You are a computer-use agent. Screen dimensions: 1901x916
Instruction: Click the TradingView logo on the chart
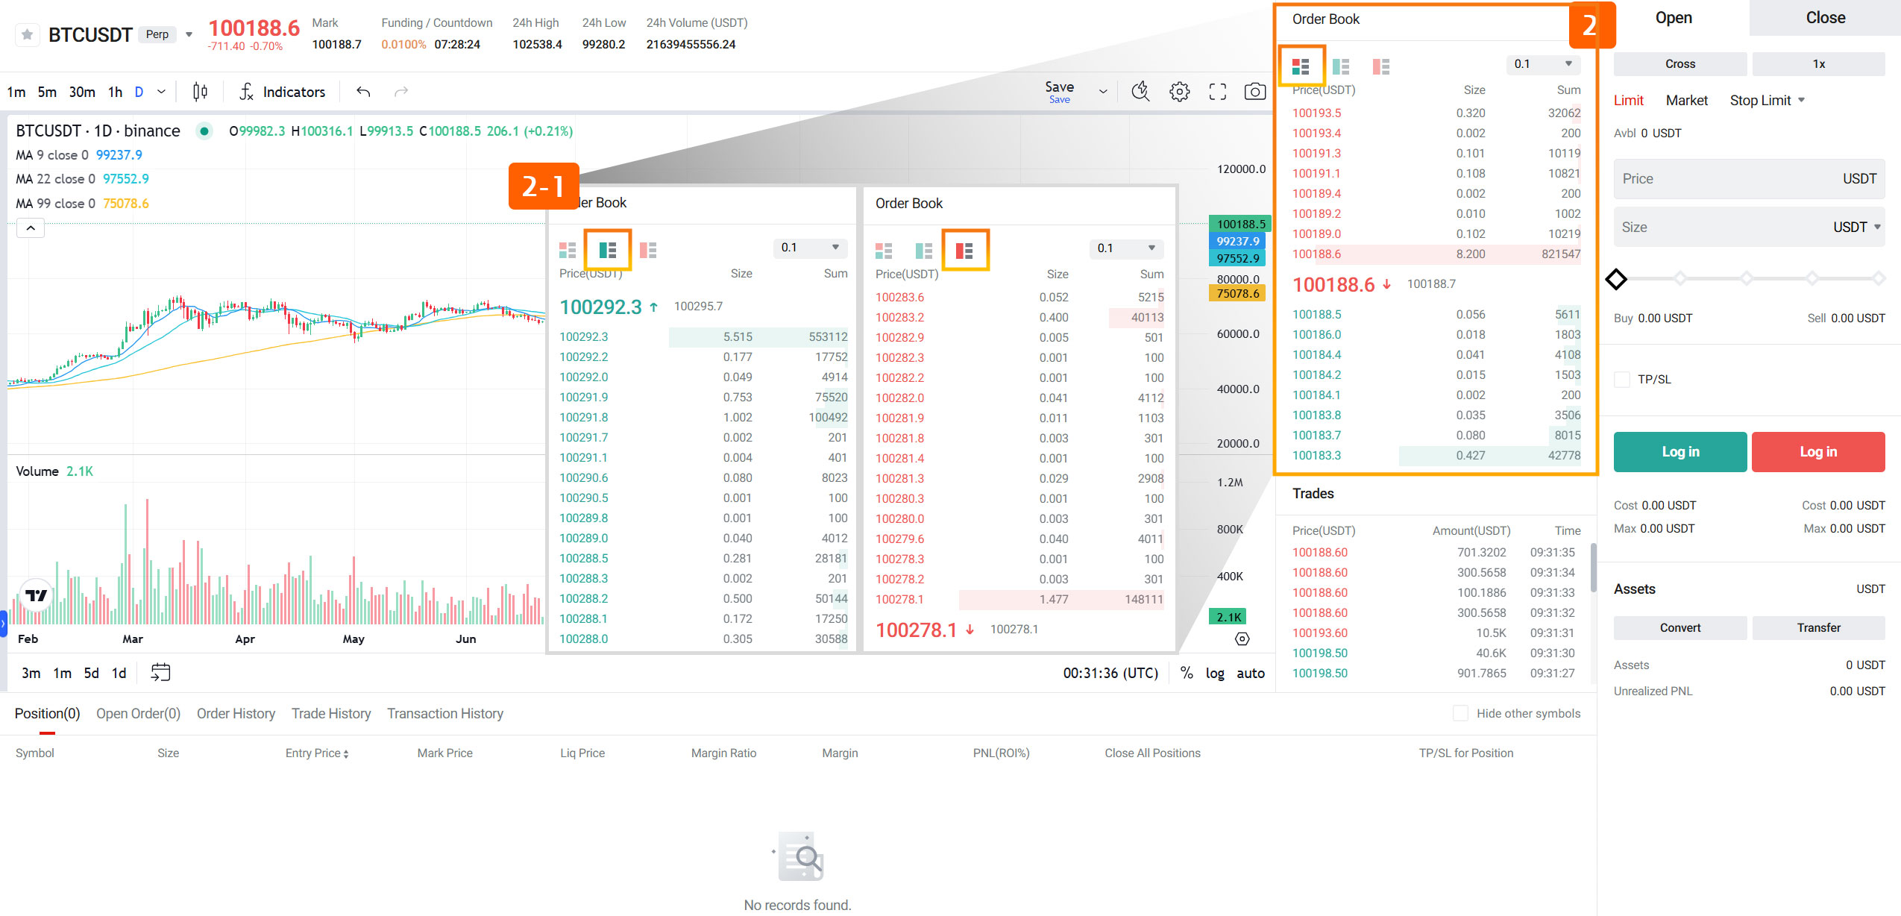(x=36, y=595)
